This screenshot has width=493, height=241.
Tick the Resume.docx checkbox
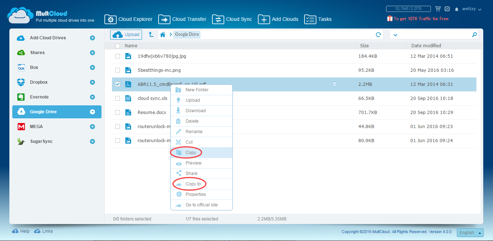click(117, 113)
